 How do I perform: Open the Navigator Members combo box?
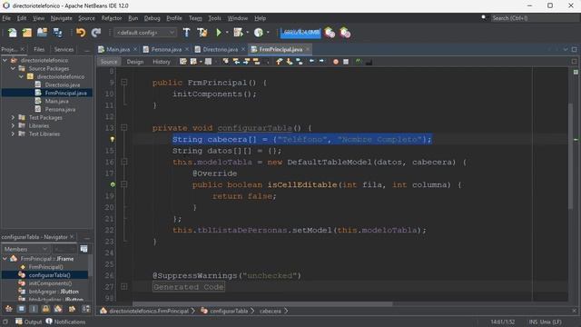click(x=25, y=249)
